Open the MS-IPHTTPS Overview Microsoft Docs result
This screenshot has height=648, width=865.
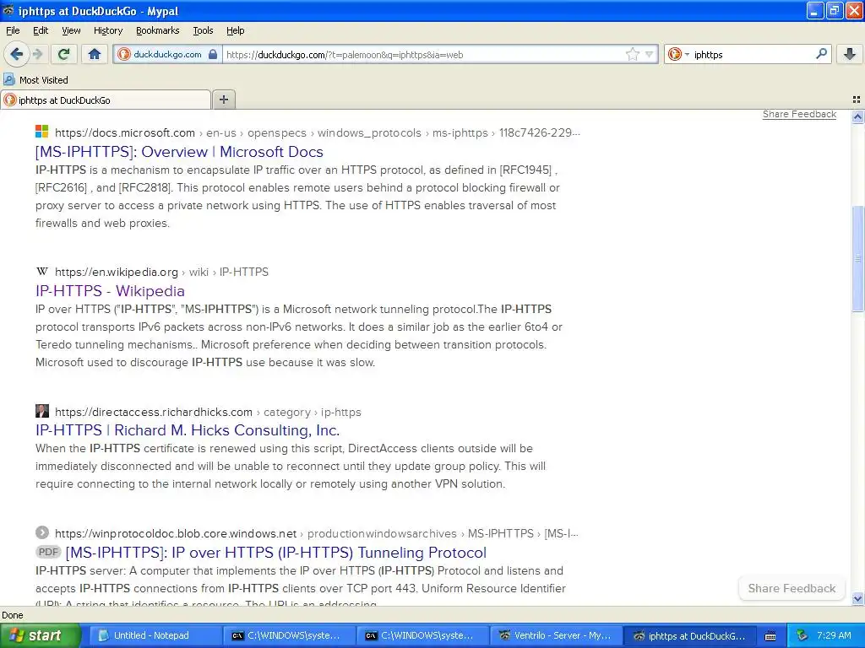coord(179,152)
